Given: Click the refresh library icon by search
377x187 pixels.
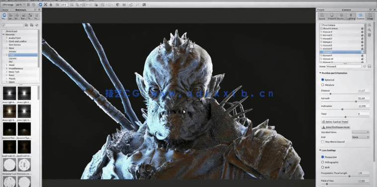Looking at the screenshot, I should pos(37,25).
